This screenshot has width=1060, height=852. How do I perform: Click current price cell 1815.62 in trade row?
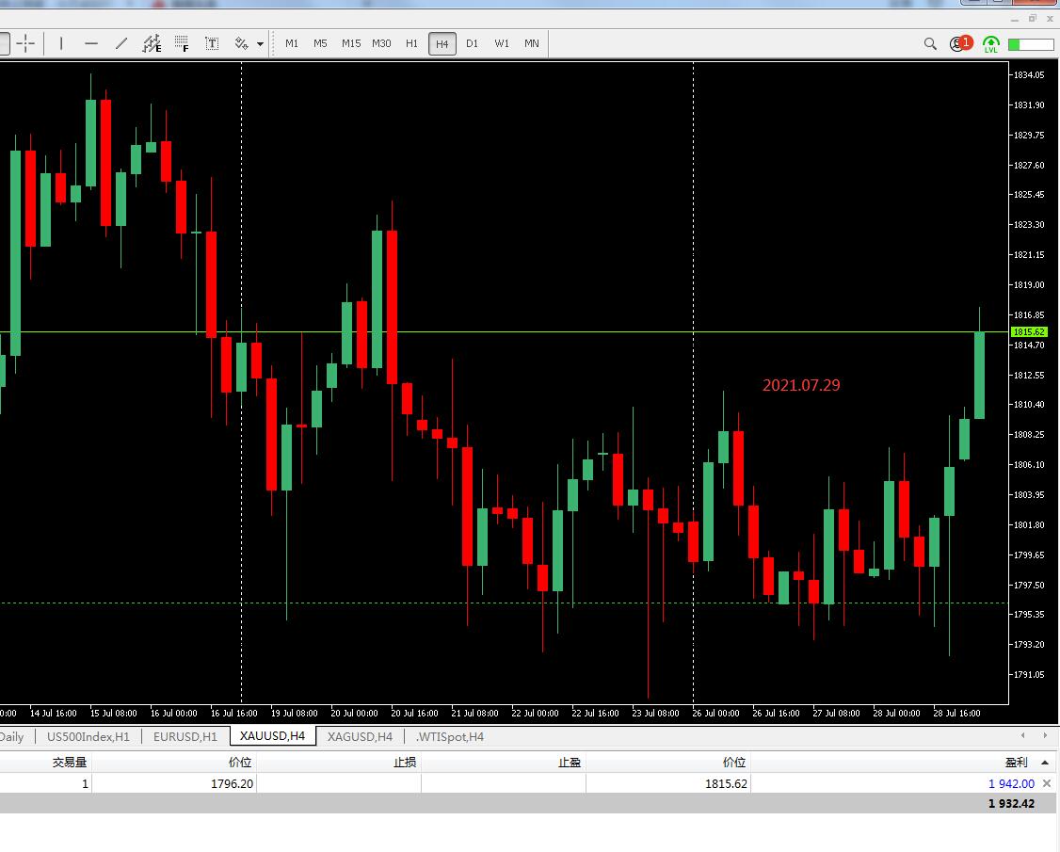click(x=726, y=783)
